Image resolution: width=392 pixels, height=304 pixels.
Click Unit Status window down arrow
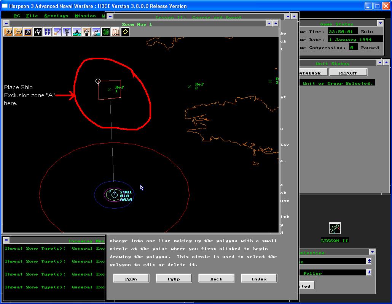coord(380,62)
